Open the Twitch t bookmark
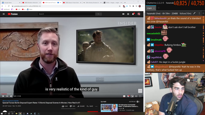 13,9
